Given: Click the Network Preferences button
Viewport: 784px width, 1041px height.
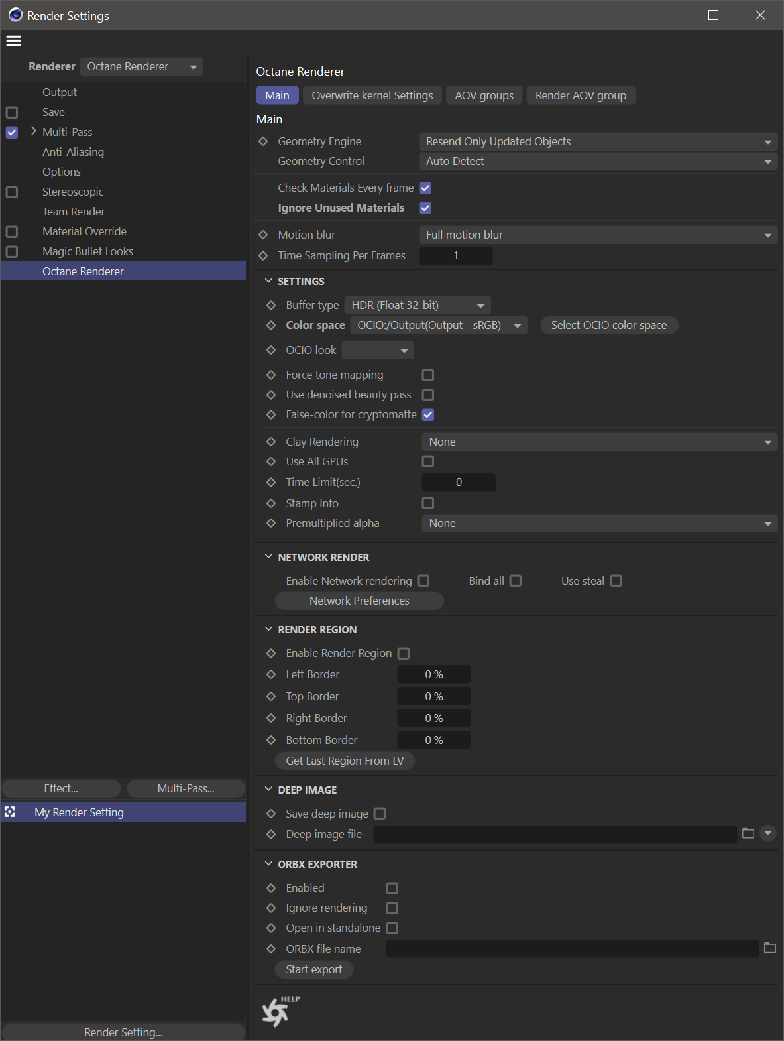Looking at the screenshot, I should 359,601.
